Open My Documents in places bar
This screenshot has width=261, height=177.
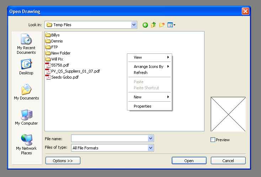pos(26,92)
